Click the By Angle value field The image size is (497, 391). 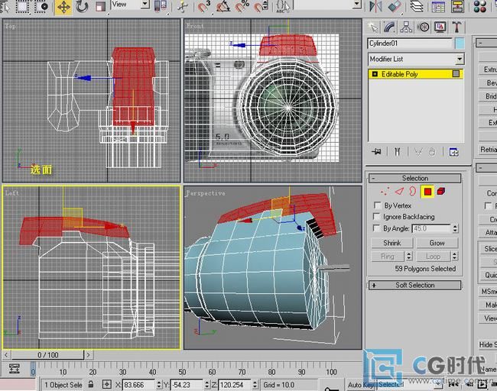tap(431, 228)
